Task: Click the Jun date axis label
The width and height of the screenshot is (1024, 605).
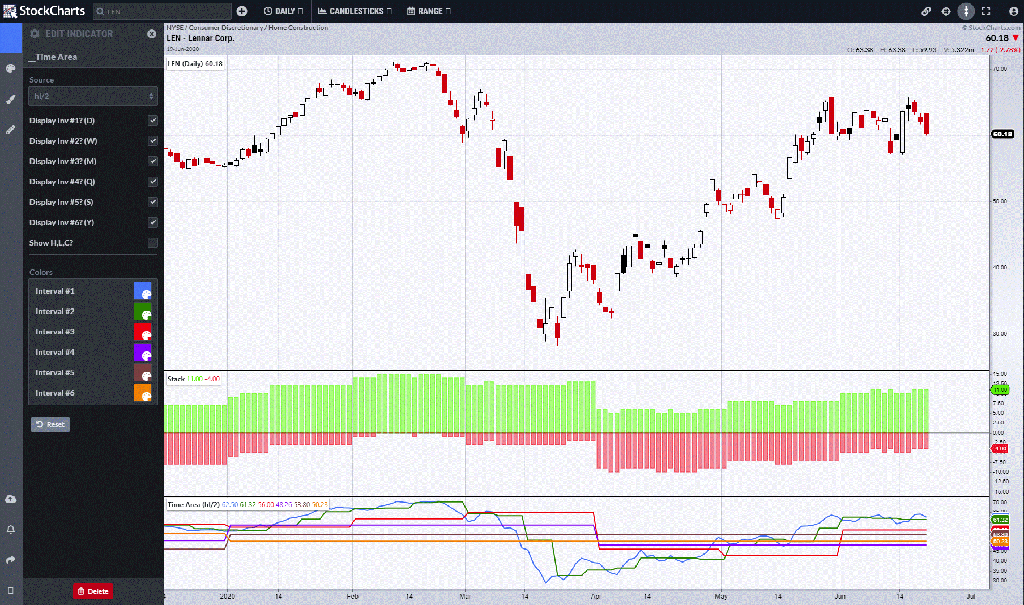Action: (840, 597)
